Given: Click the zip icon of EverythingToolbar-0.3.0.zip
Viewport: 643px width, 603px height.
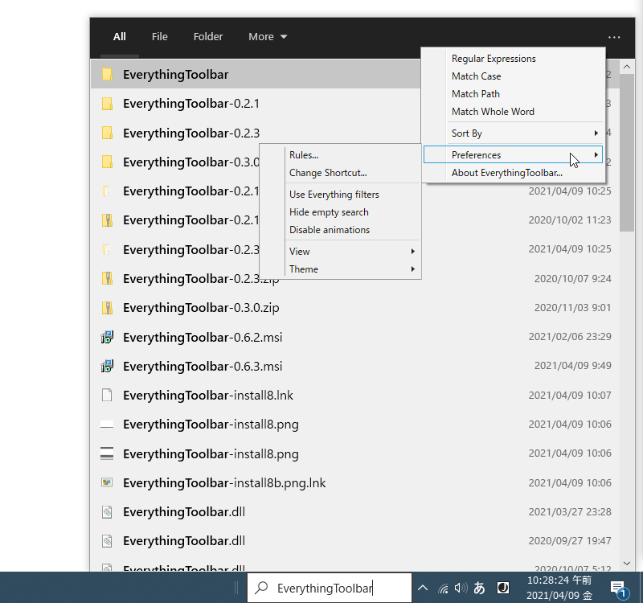Looking at the screenshot, I should click(x=107, y=308).
